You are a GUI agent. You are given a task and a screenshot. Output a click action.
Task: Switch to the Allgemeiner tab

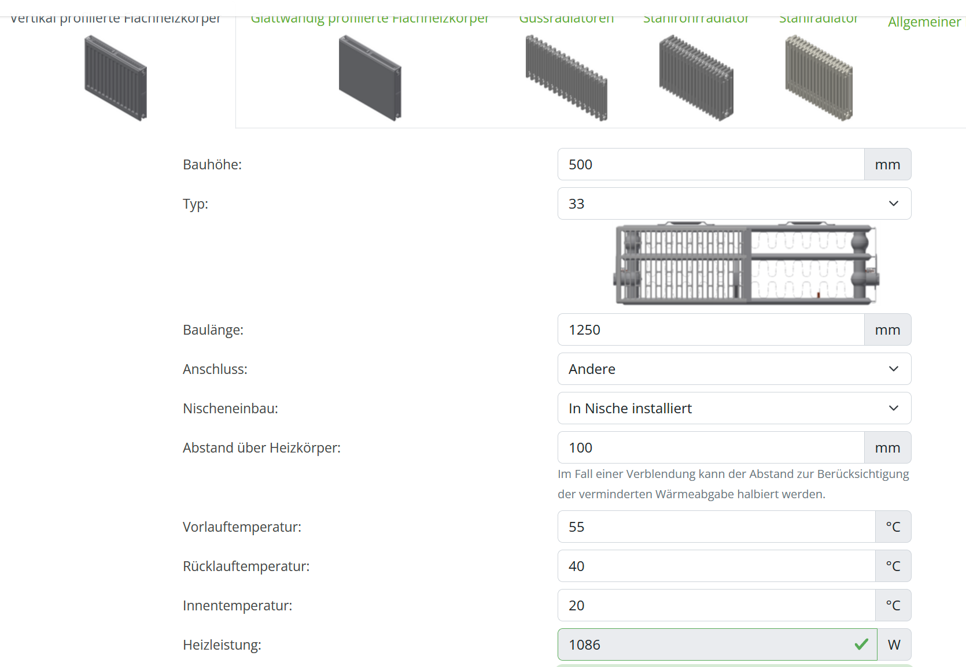pos(924,22)
